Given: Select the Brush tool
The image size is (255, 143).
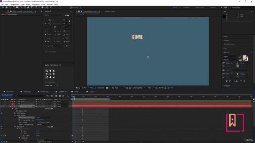Looking at the screenshot, I should tap(36, 8).
